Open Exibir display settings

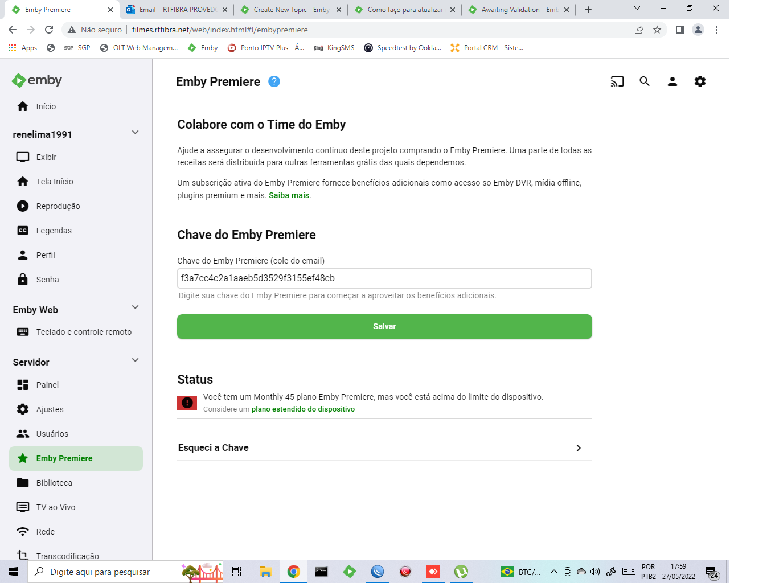(76, 157)
